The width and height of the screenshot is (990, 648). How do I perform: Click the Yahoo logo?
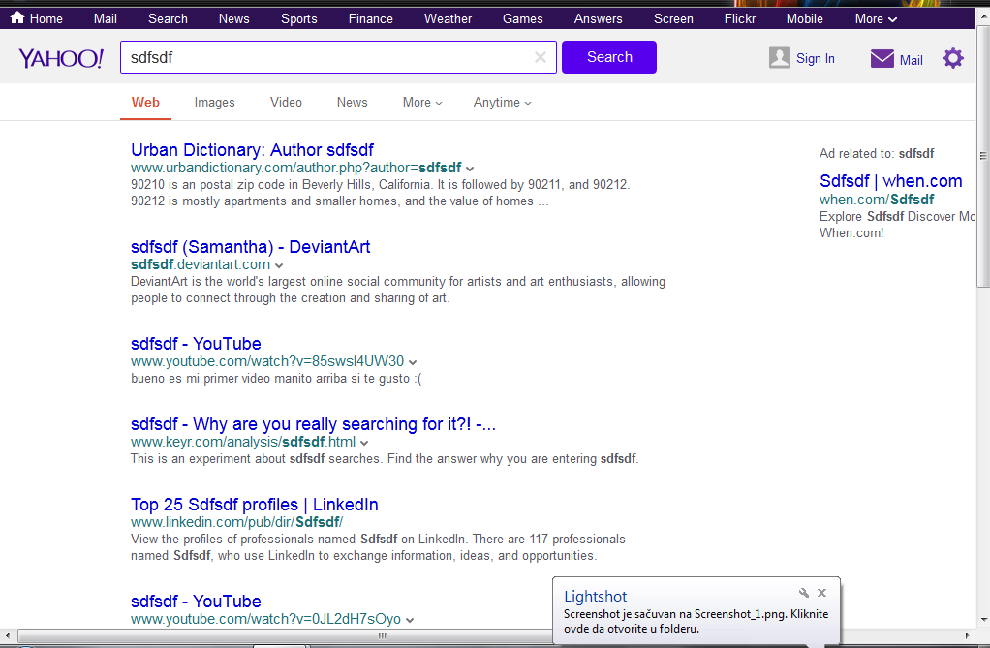[60, 58]
